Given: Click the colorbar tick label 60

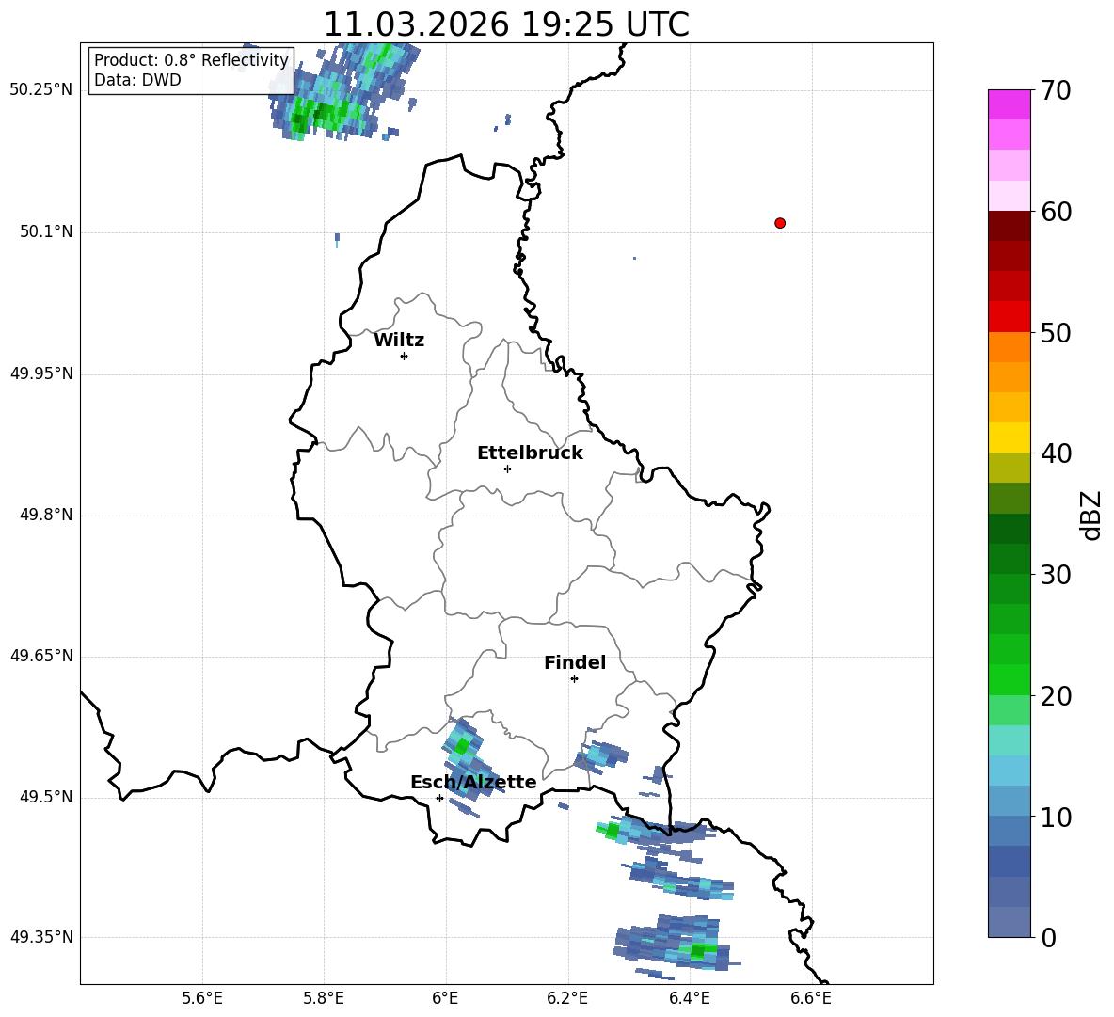Looking at the screenshot, I should click(x=1056, y=212).
